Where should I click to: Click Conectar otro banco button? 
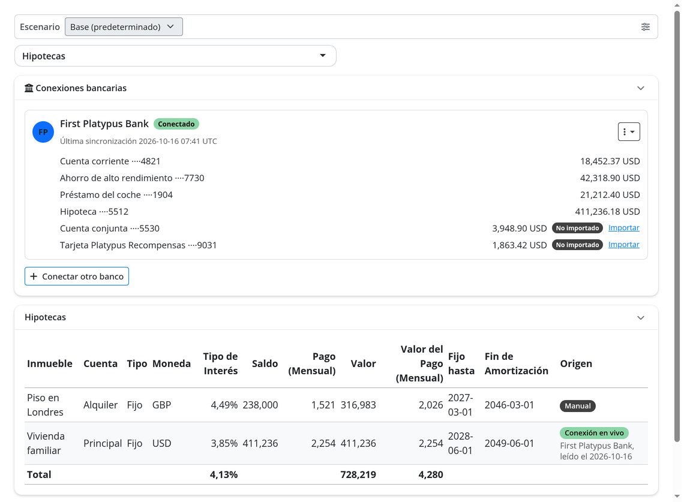(x=77, y=276)
